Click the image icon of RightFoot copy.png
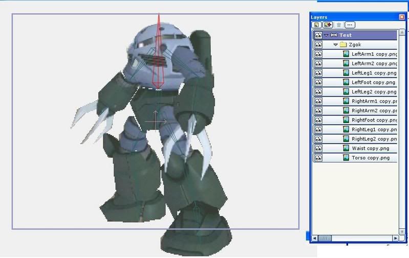This screenshot has width=409, height=258. tap(346, 120)
